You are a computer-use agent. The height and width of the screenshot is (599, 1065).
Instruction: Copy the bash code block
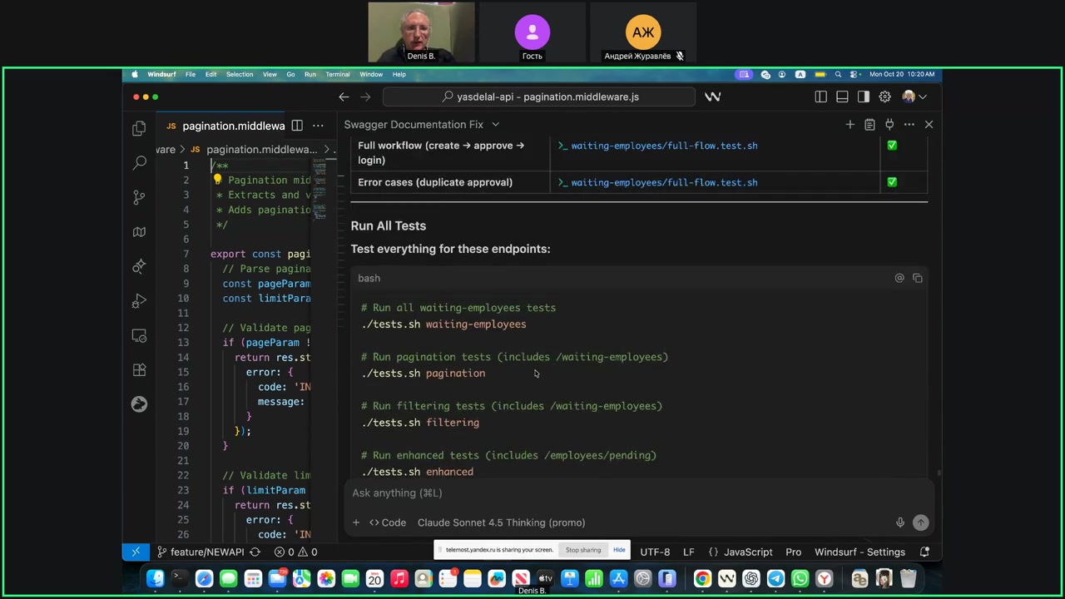(x=917, y=278)
